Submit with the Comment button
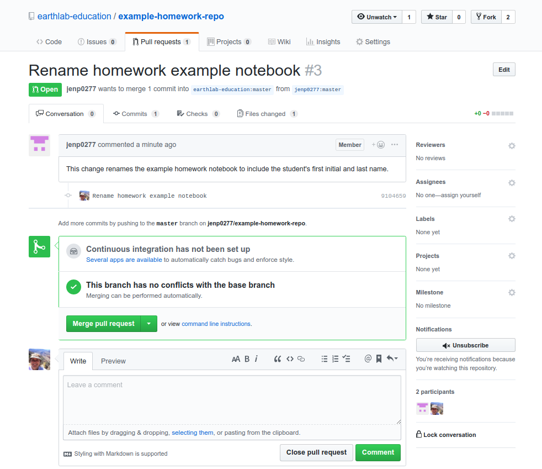Image resolution: width=542 pixels, height=469 pixels. point(378,452)
